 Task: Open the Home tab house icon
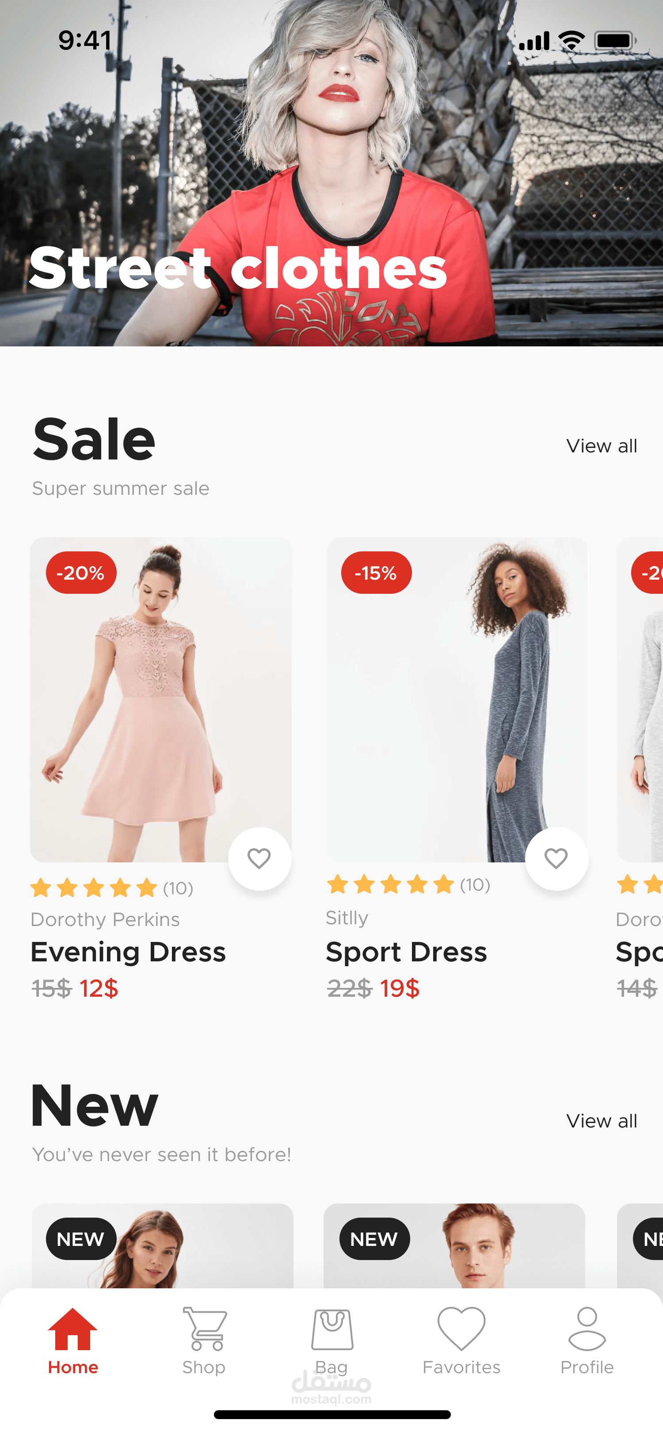pyautogui.click(x=73, y=1329)
